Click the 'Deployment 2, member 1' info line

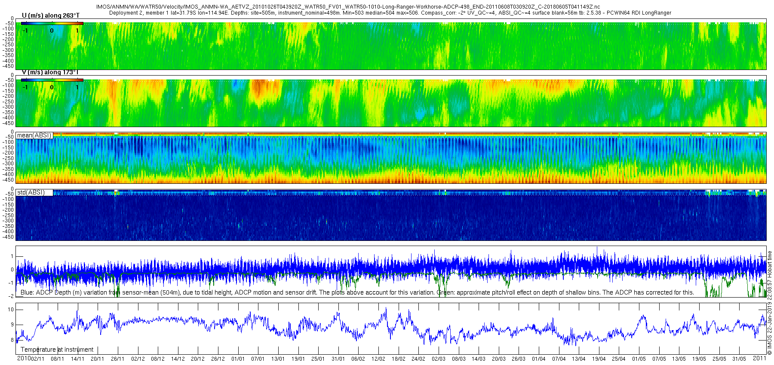(x=390, y=13)
